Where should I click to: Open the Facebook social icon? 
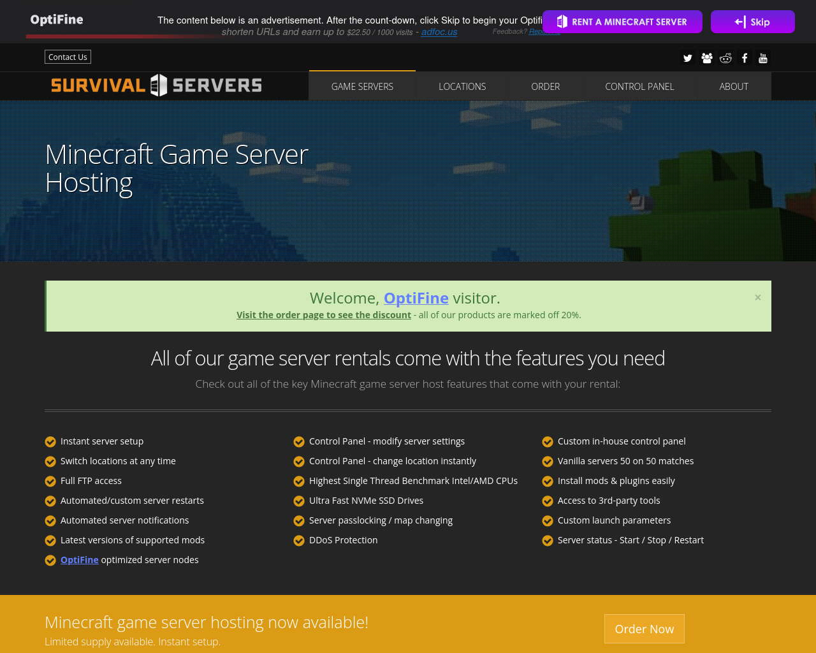[745, 58]
